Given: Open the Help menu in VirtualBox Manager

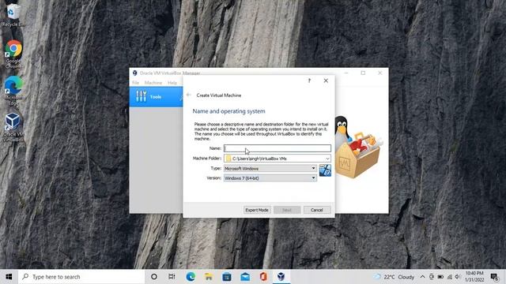Looking at the screenshot, I should (172, 83).
